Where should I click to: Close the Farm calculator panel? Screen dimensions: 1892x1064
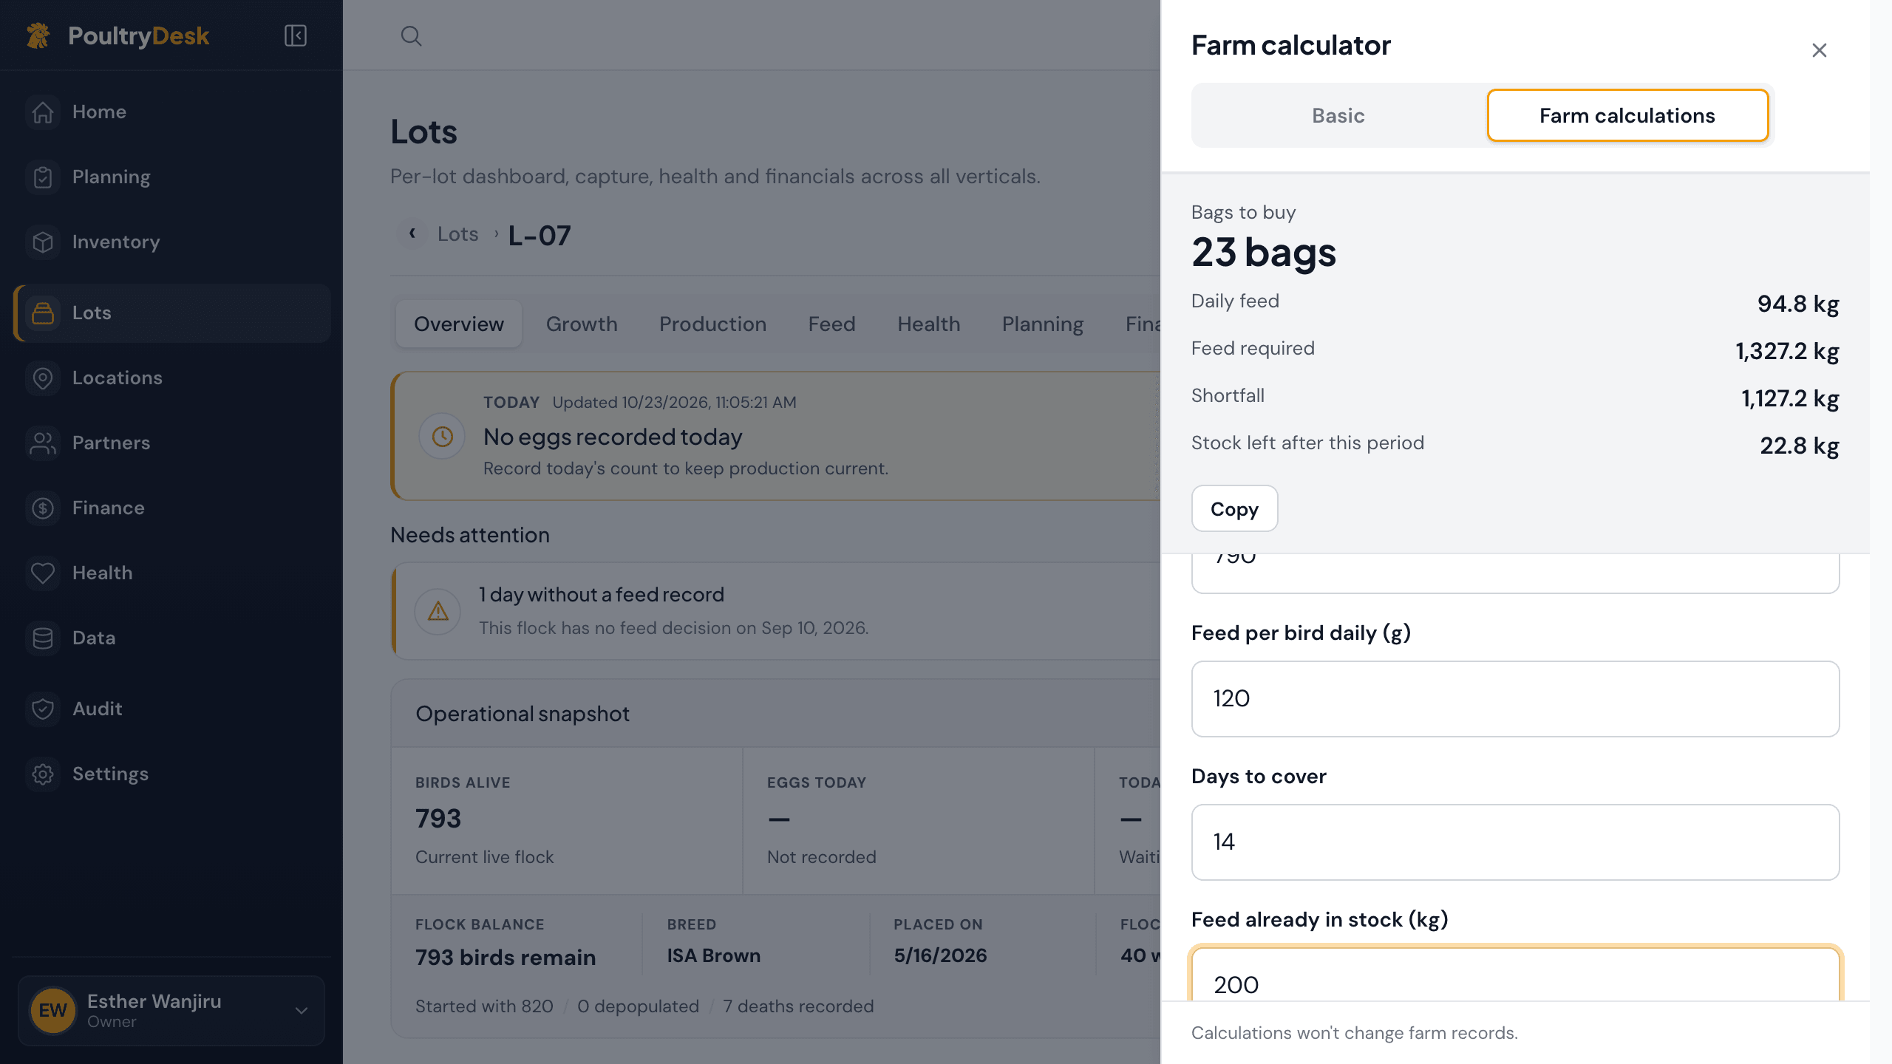click(x=1820, y=50)
